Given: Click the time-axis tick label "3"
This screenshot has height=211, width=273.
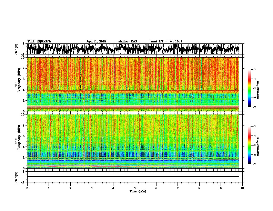Looking at the screenshot, I should 92,188.
